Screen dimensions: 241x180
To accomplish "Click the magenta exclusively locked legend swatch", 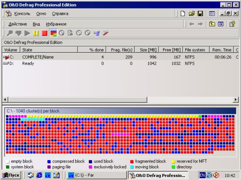I will coord(90,167).
